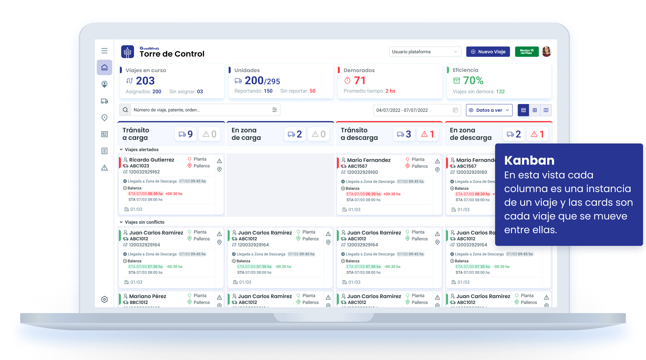
Task: Click alert triangle on Mariano Pérez card
Action: coord(219,297)
